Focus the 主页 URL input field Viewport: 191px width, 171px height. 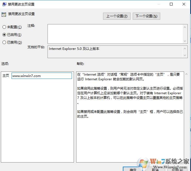click(42, 76)
